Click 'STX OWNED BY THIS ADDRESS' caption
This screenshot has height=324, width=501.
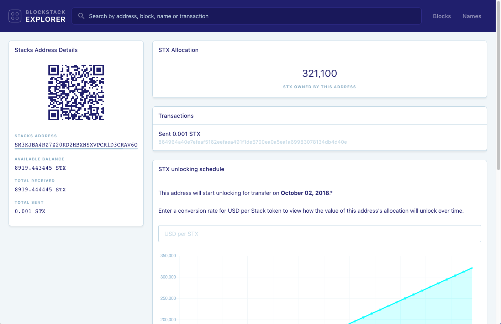pyautogui.click(x=320, y=87)
